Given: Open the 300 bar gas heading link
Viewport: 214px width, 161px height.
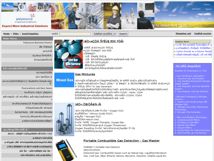Looking at the screenshot, I should pos(103,41).
